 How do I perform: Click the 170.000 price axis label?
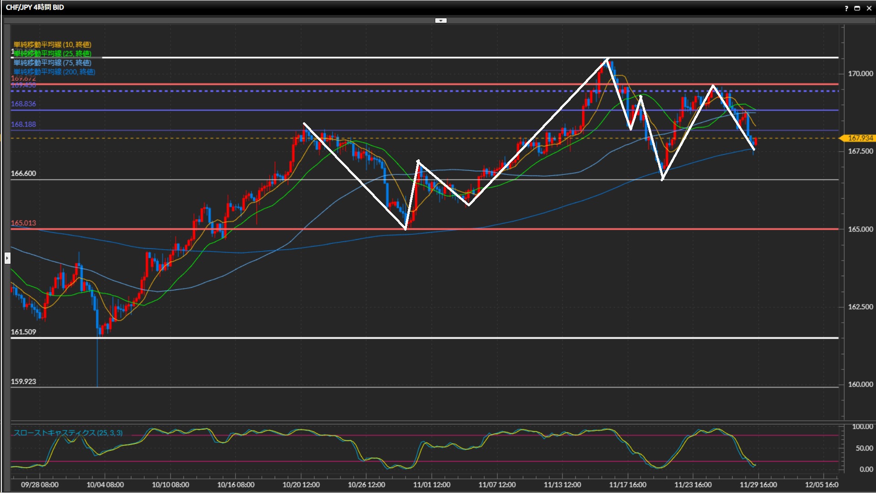tap(860, 73)
